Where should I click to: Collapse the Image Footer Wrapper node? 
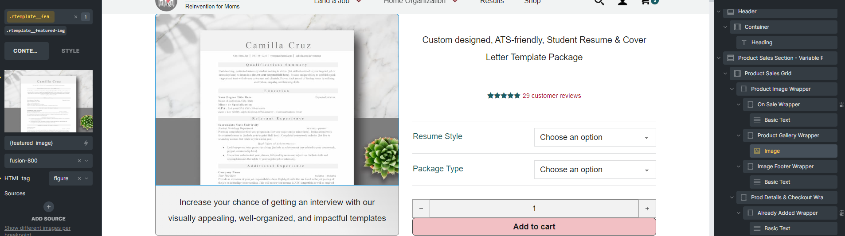(739, 166)
